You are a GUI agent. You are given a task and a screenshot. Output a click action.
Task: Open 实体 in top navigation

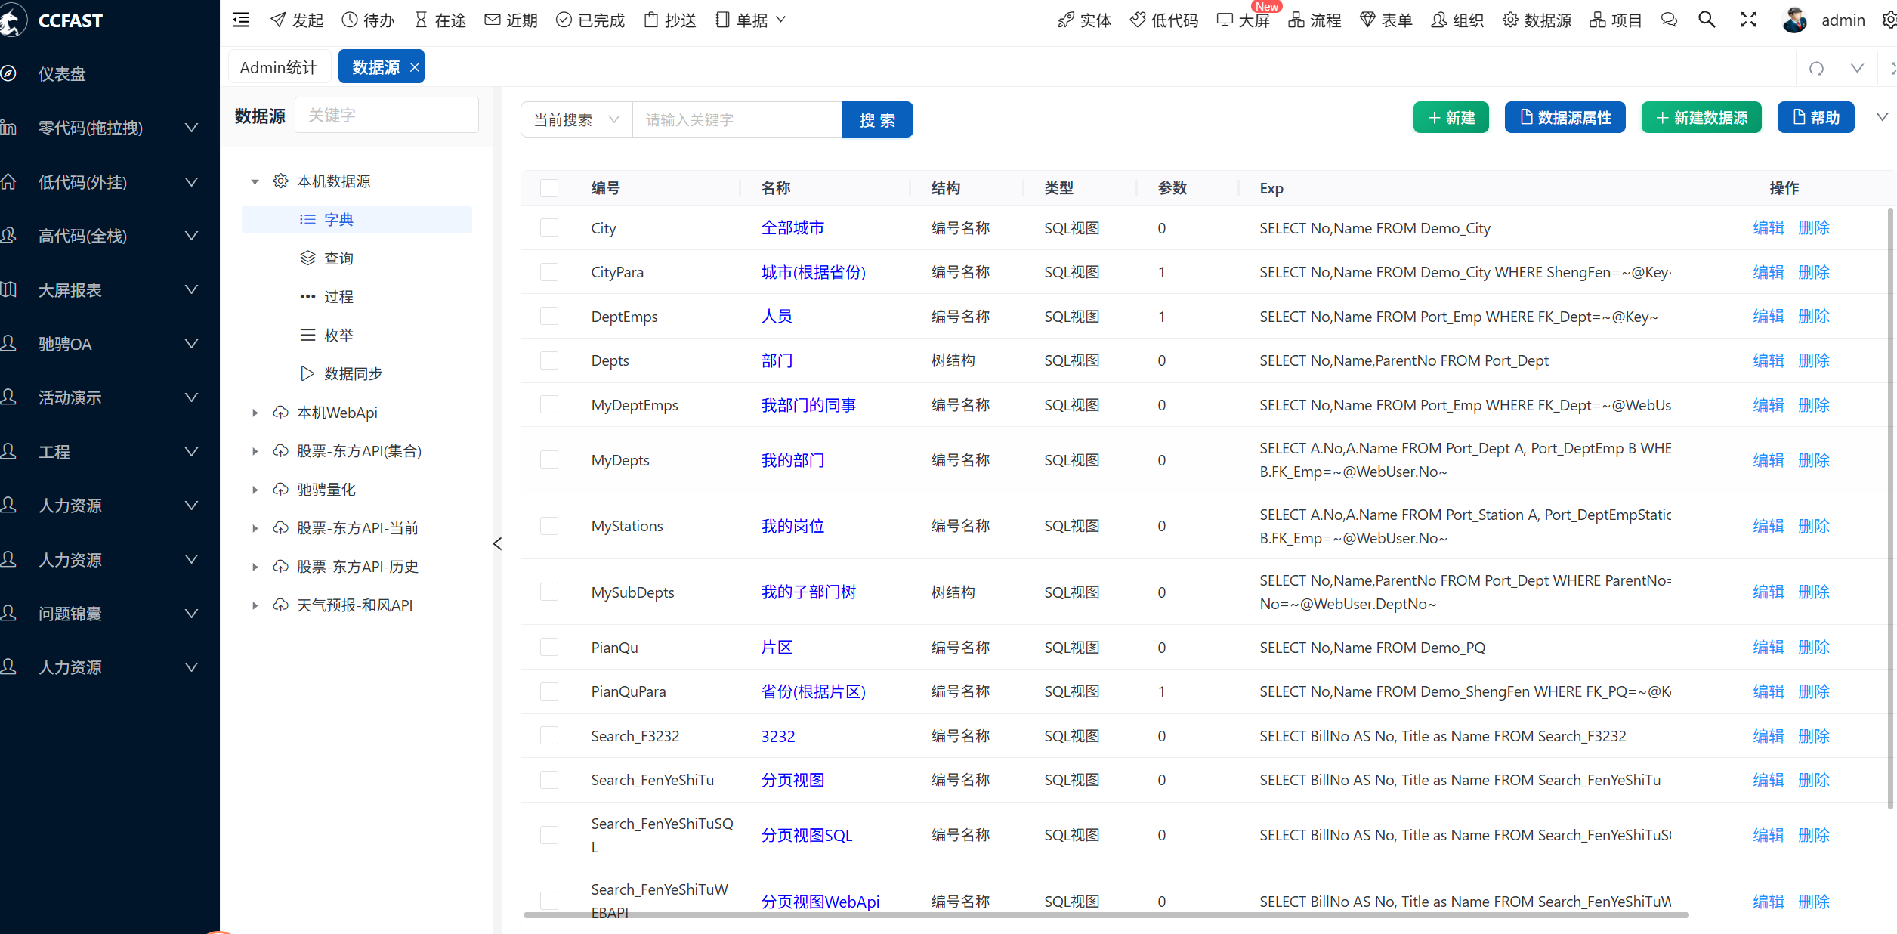click(1084, 20)
